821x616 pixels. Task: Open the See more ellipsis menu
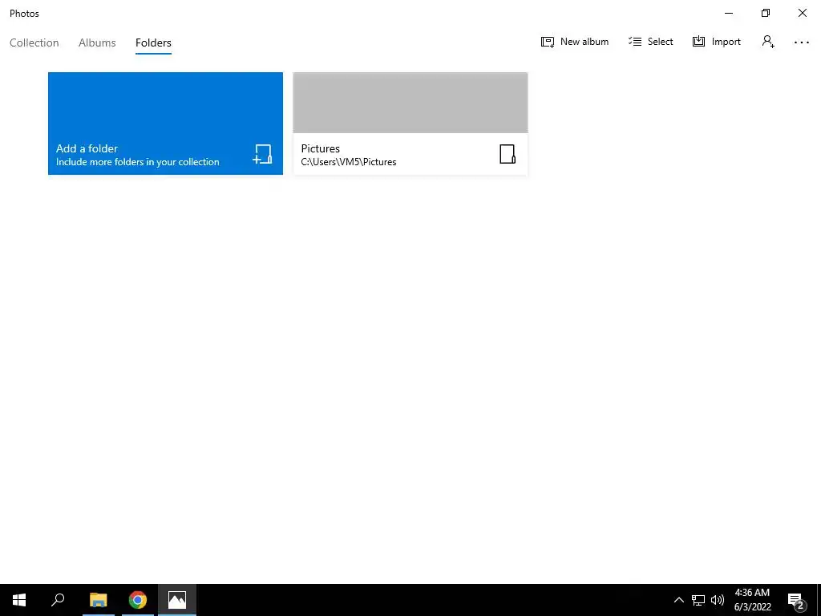(x=802, y=42)
